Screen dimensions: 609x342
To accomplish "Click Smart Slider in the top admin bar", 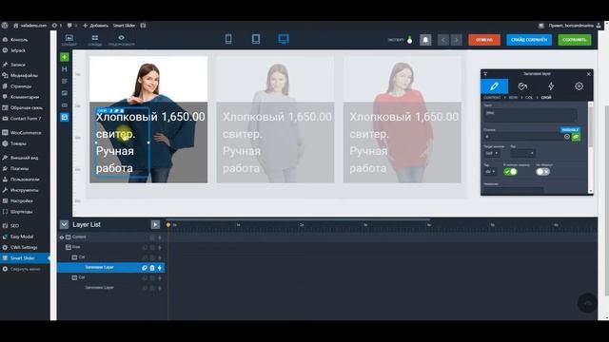I will click(124, 26).
